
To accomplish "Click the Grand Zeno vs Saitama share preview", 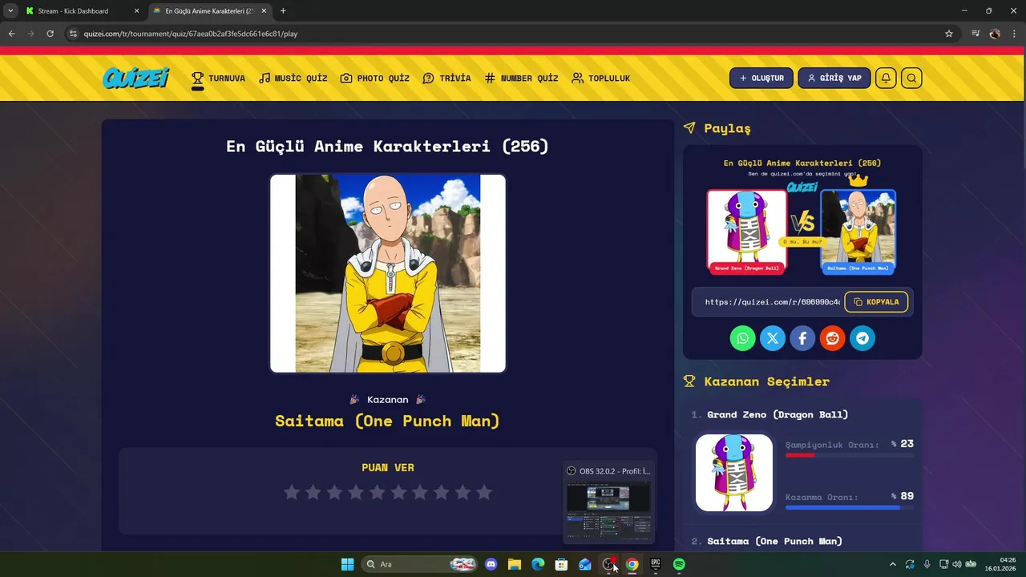I will tap(802, 216).
